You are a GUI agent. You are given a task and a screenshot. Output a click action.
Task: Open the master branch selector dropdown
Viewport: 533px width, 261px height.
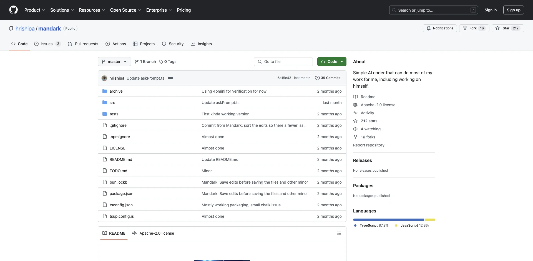[114, 62]
